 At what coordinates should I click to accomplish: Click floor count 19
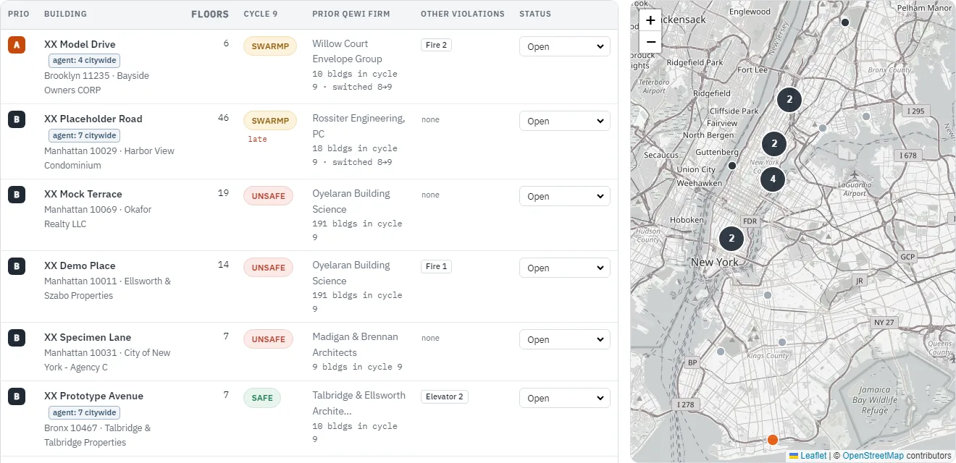click(x=223, y=193)
